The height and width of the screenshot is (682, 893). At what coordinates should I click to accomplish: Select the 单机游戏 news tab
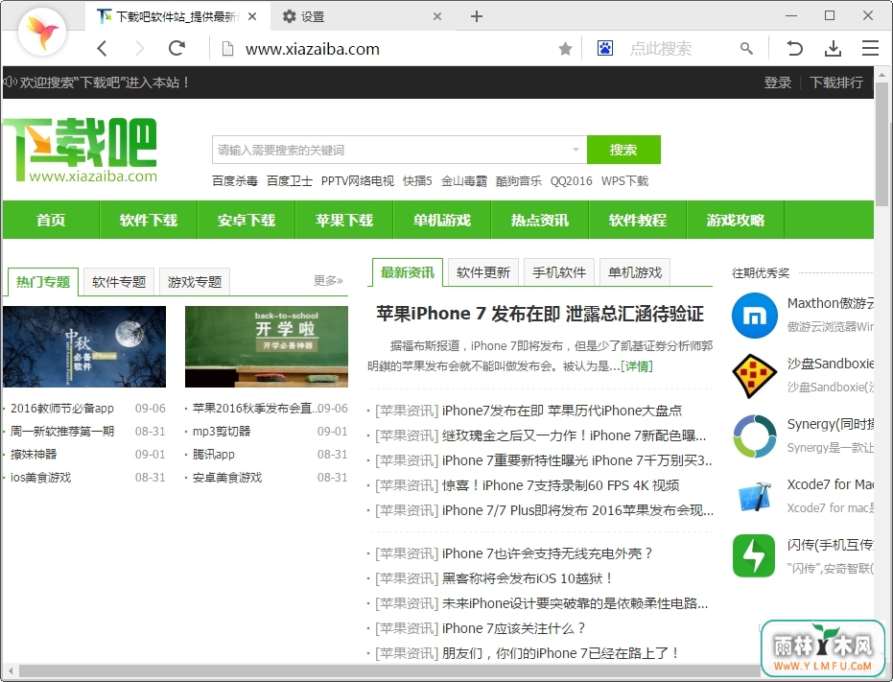tap(635, 272)
